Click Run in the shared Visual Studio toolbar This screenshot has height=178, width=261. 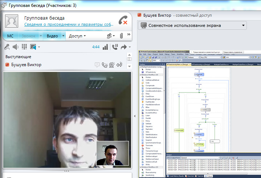pyautogui.click(x=186, y=57)
